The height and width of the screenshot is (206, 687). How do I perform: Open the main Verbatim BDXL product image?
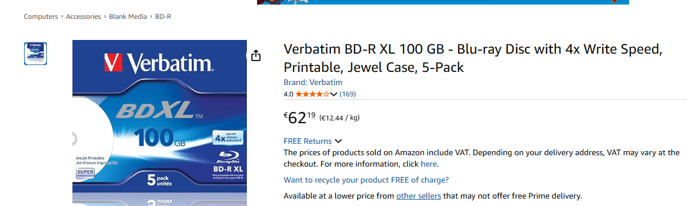(160, 123)
